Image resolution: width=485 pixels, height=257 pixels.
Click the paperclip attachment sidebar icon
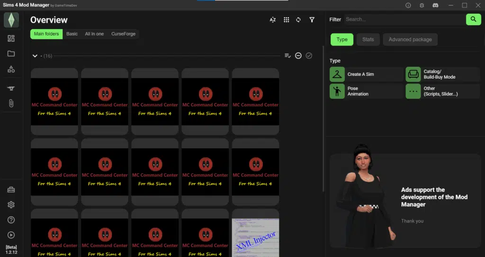[x=11, y=103]
